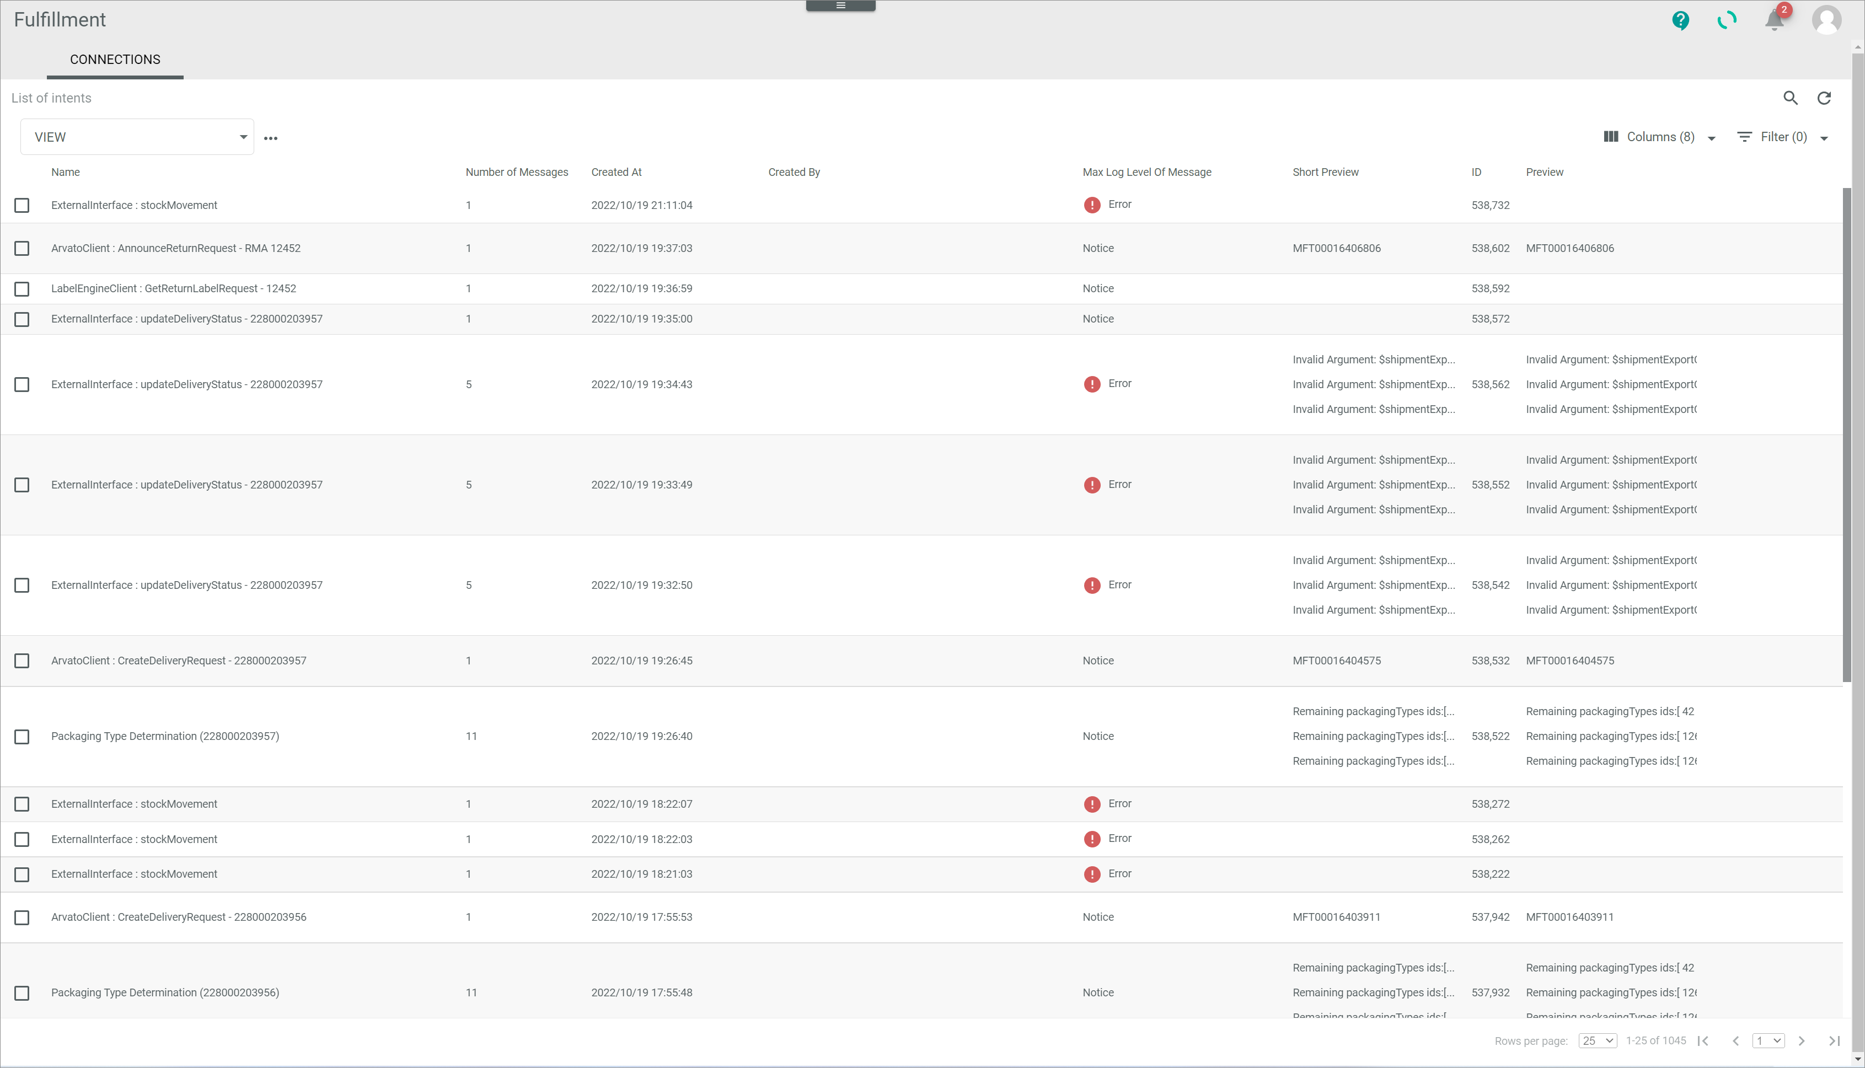The width and height of the screenshot is (1865, 1068).
Task: Open the help question mark icon
Action: 1680,20
